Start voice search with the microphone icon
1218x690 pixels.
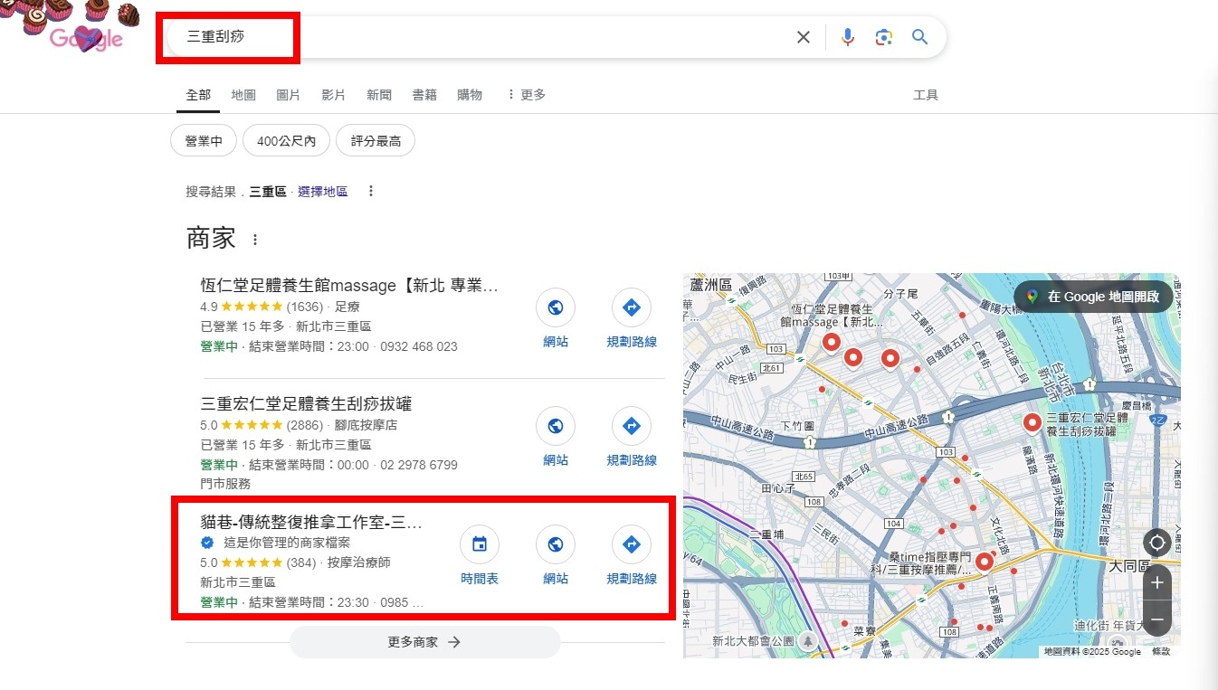pos(847,37)
